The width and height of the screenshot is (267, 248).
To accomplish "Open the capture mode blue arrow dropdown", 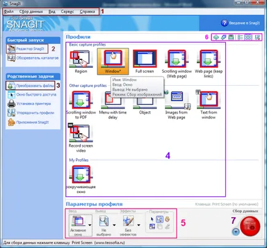I will 236,232.
